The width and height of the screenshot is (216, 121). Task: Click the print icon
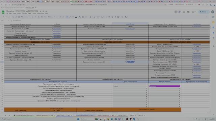point(19,17)
